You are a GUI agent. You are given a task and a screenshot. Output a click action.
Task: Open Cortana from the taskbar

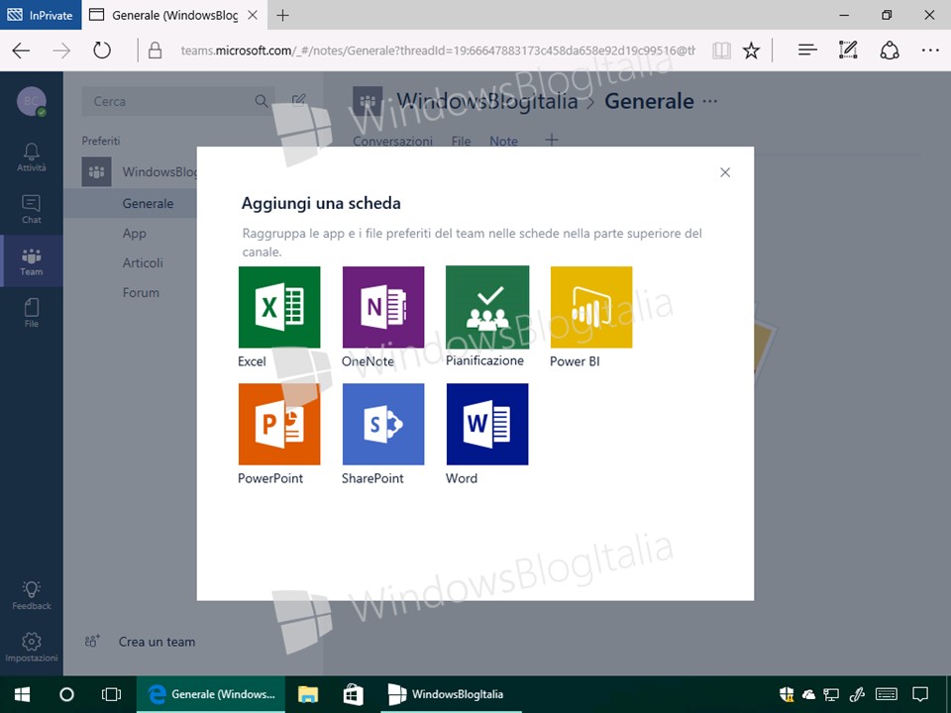click(x=66, y=694)
